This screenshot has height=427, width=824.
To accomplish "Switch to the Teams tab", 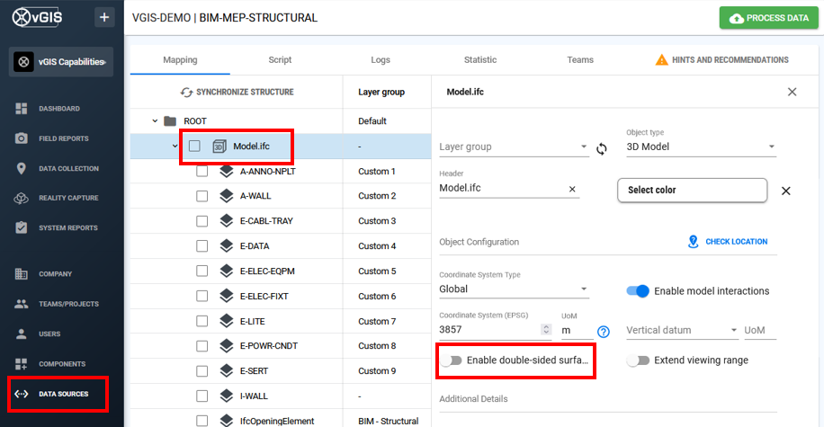I will coord(580,60).
